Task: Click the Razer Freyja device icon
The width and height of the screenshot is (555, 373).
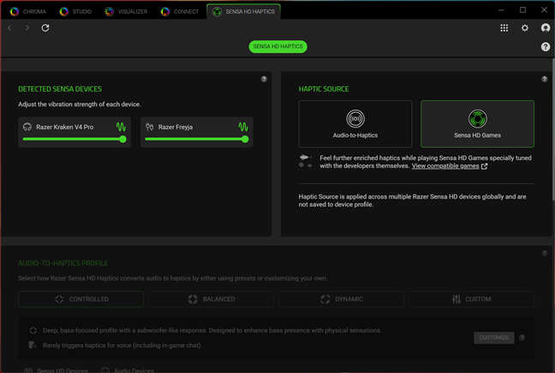Action: point(150,127)
